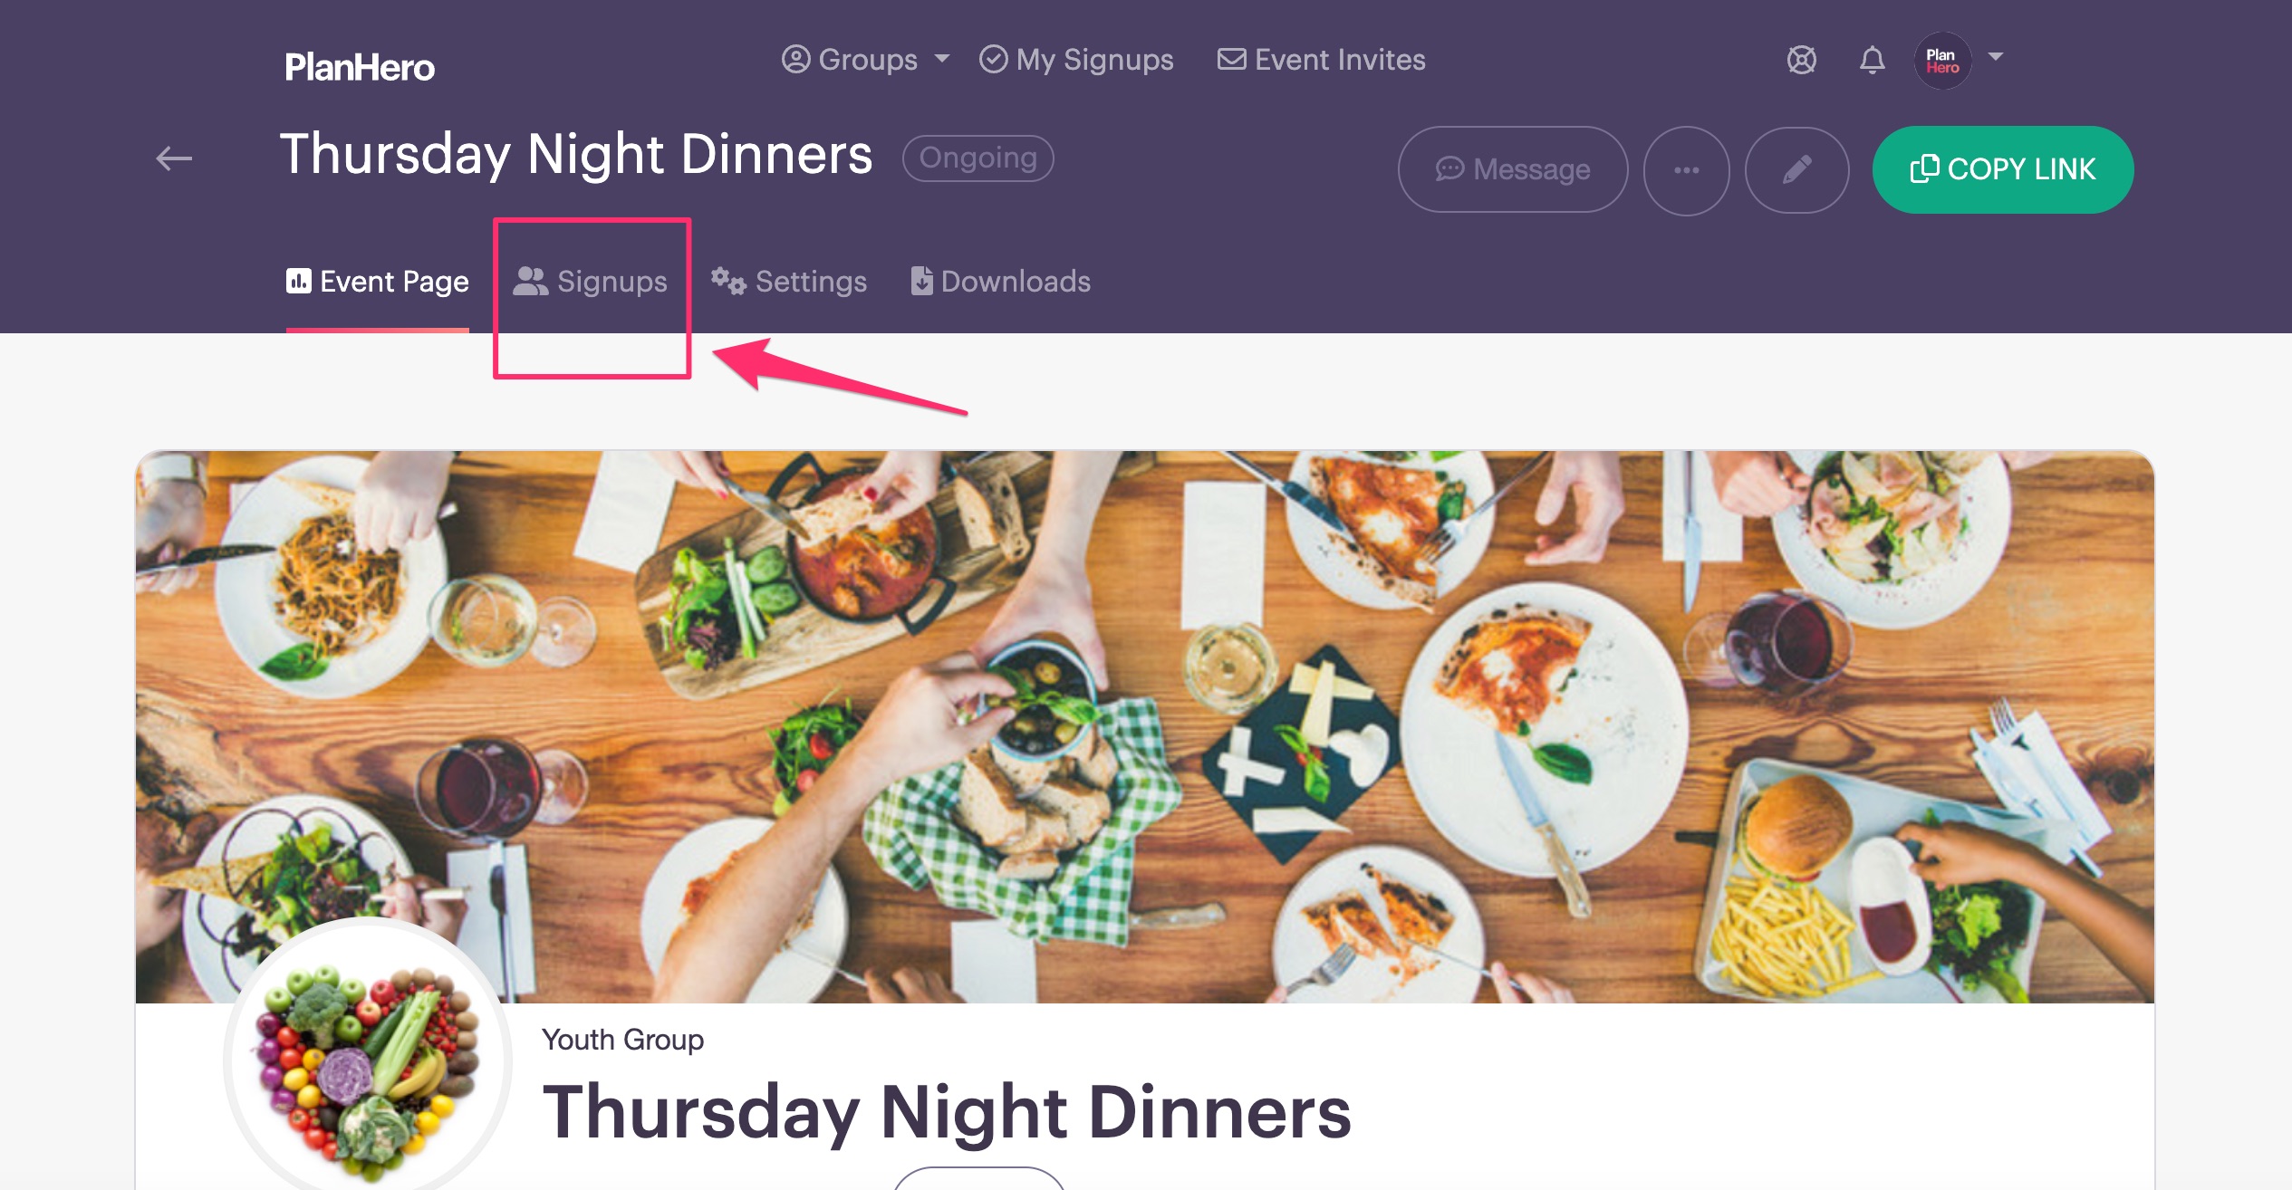This screenshot has height=1190, width=2292.
Task: Click the pencil edit button
Action: (1796, 170)
